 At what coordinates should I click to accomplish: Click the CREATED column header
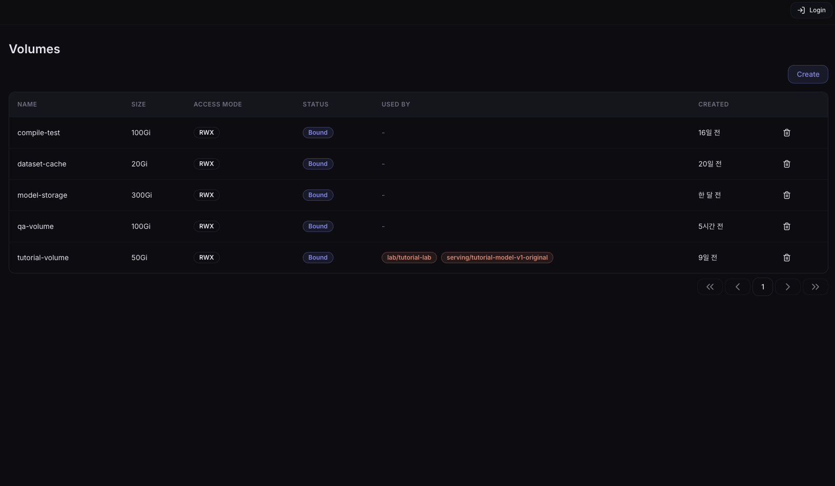click(x=713, y=104)
